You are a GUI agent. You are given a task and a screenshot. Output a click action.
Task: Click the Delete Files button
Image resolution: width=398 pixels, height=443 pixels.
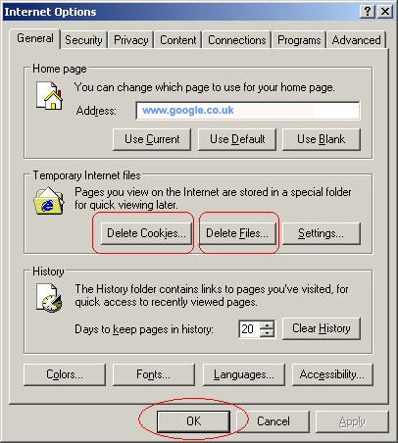(237, 233)
